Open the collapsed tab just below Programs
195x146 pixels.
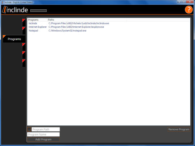24,47
